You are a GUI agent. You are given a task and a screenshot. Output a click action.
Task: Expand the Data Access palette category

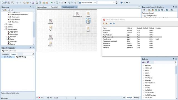tap(143, 78)
